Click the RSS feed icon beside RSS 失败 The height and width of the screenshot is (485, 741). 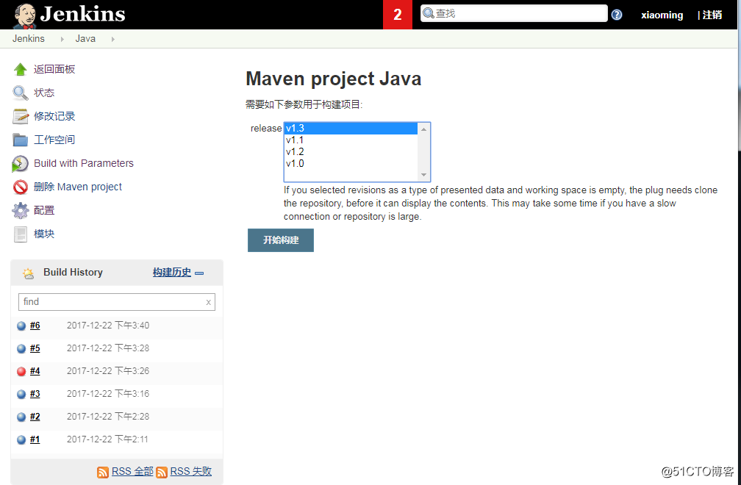162,472
